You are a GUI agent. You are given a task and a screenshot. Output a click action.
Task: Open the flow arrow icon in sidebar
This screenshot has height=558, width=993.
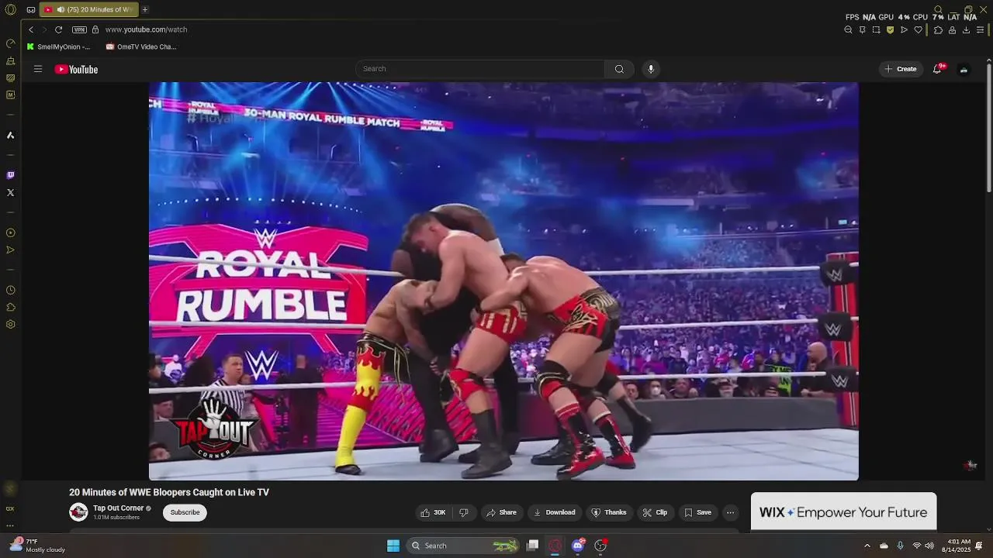tap(11, 250)
